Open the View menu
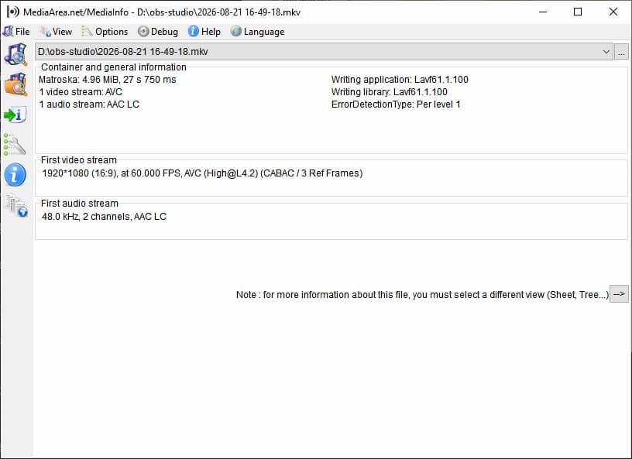Screen dimensions: 632x459 pos(56,32)
